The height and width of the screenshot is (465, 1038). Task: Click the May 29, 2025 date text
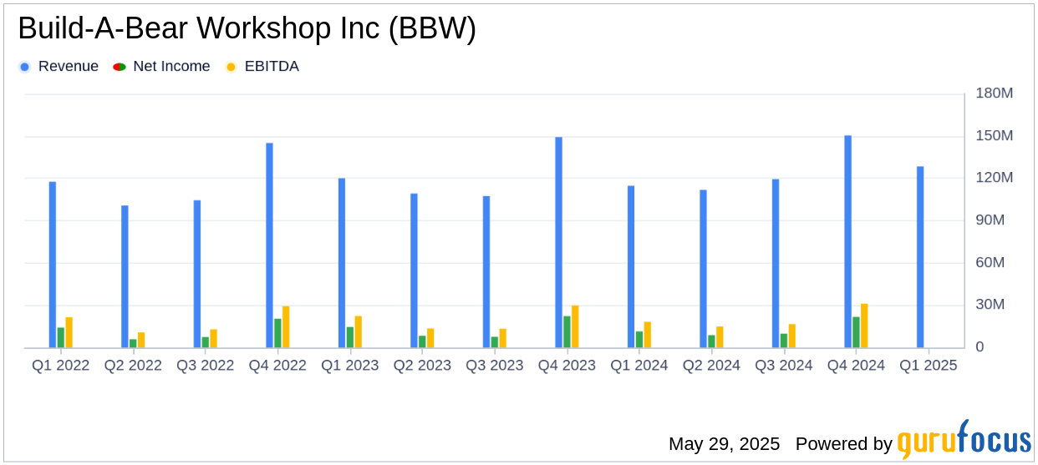point(724,444)
